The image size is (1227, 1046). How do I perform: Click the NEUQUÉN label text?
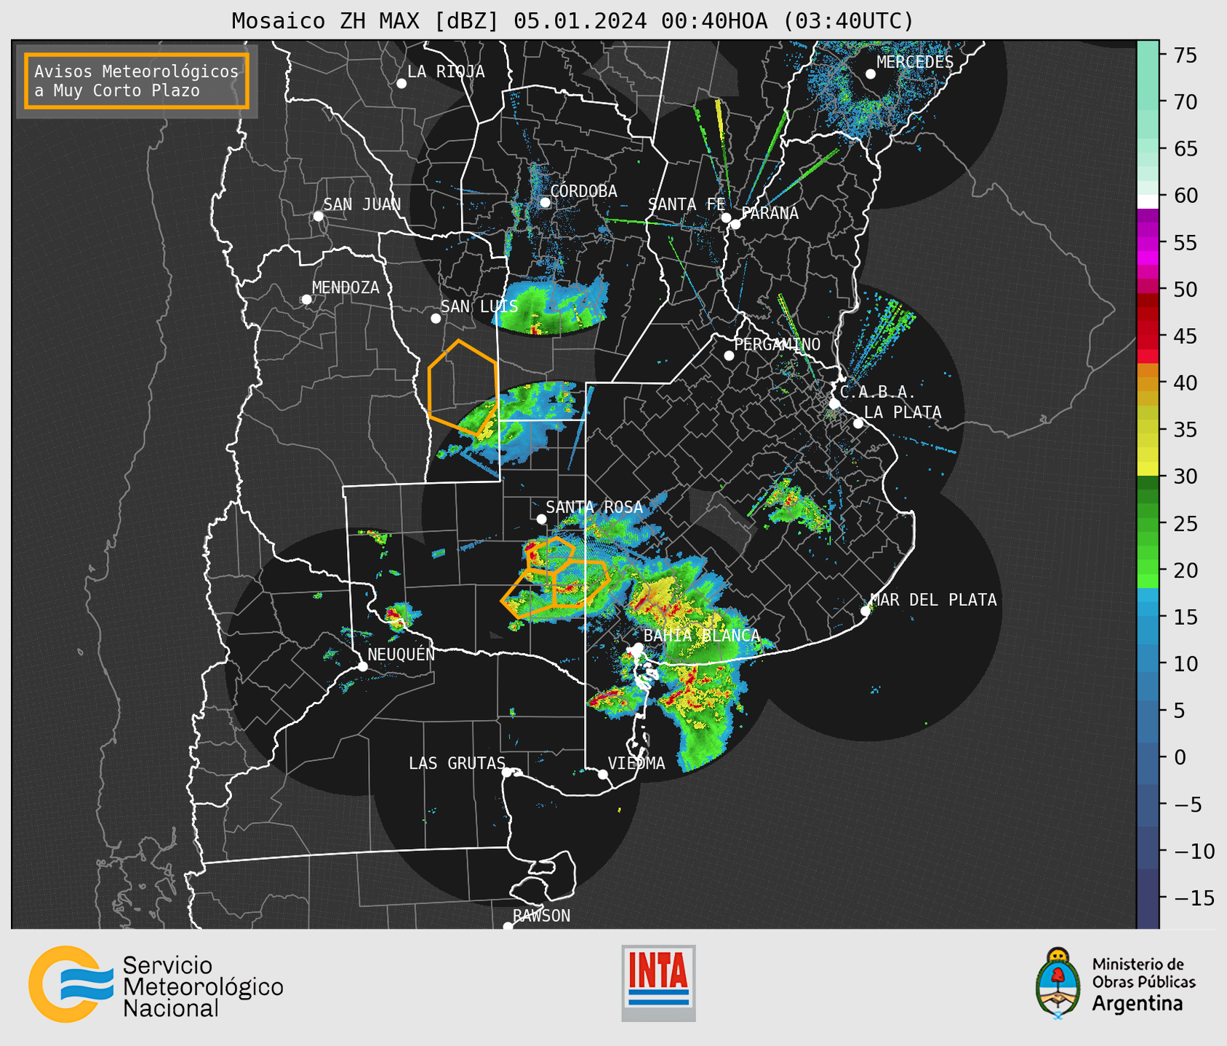click(401, 654)
